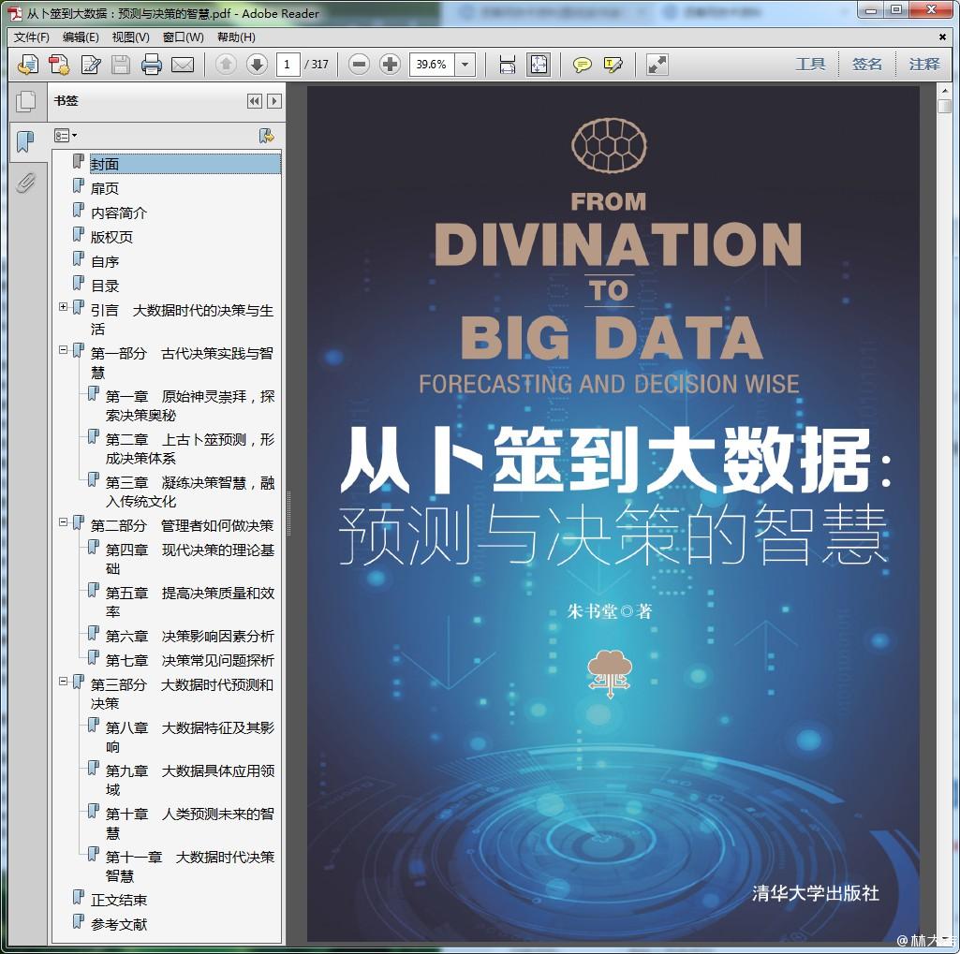Open the 帮助(H) menu
This screenshot has width=960, height=954.
236,37
